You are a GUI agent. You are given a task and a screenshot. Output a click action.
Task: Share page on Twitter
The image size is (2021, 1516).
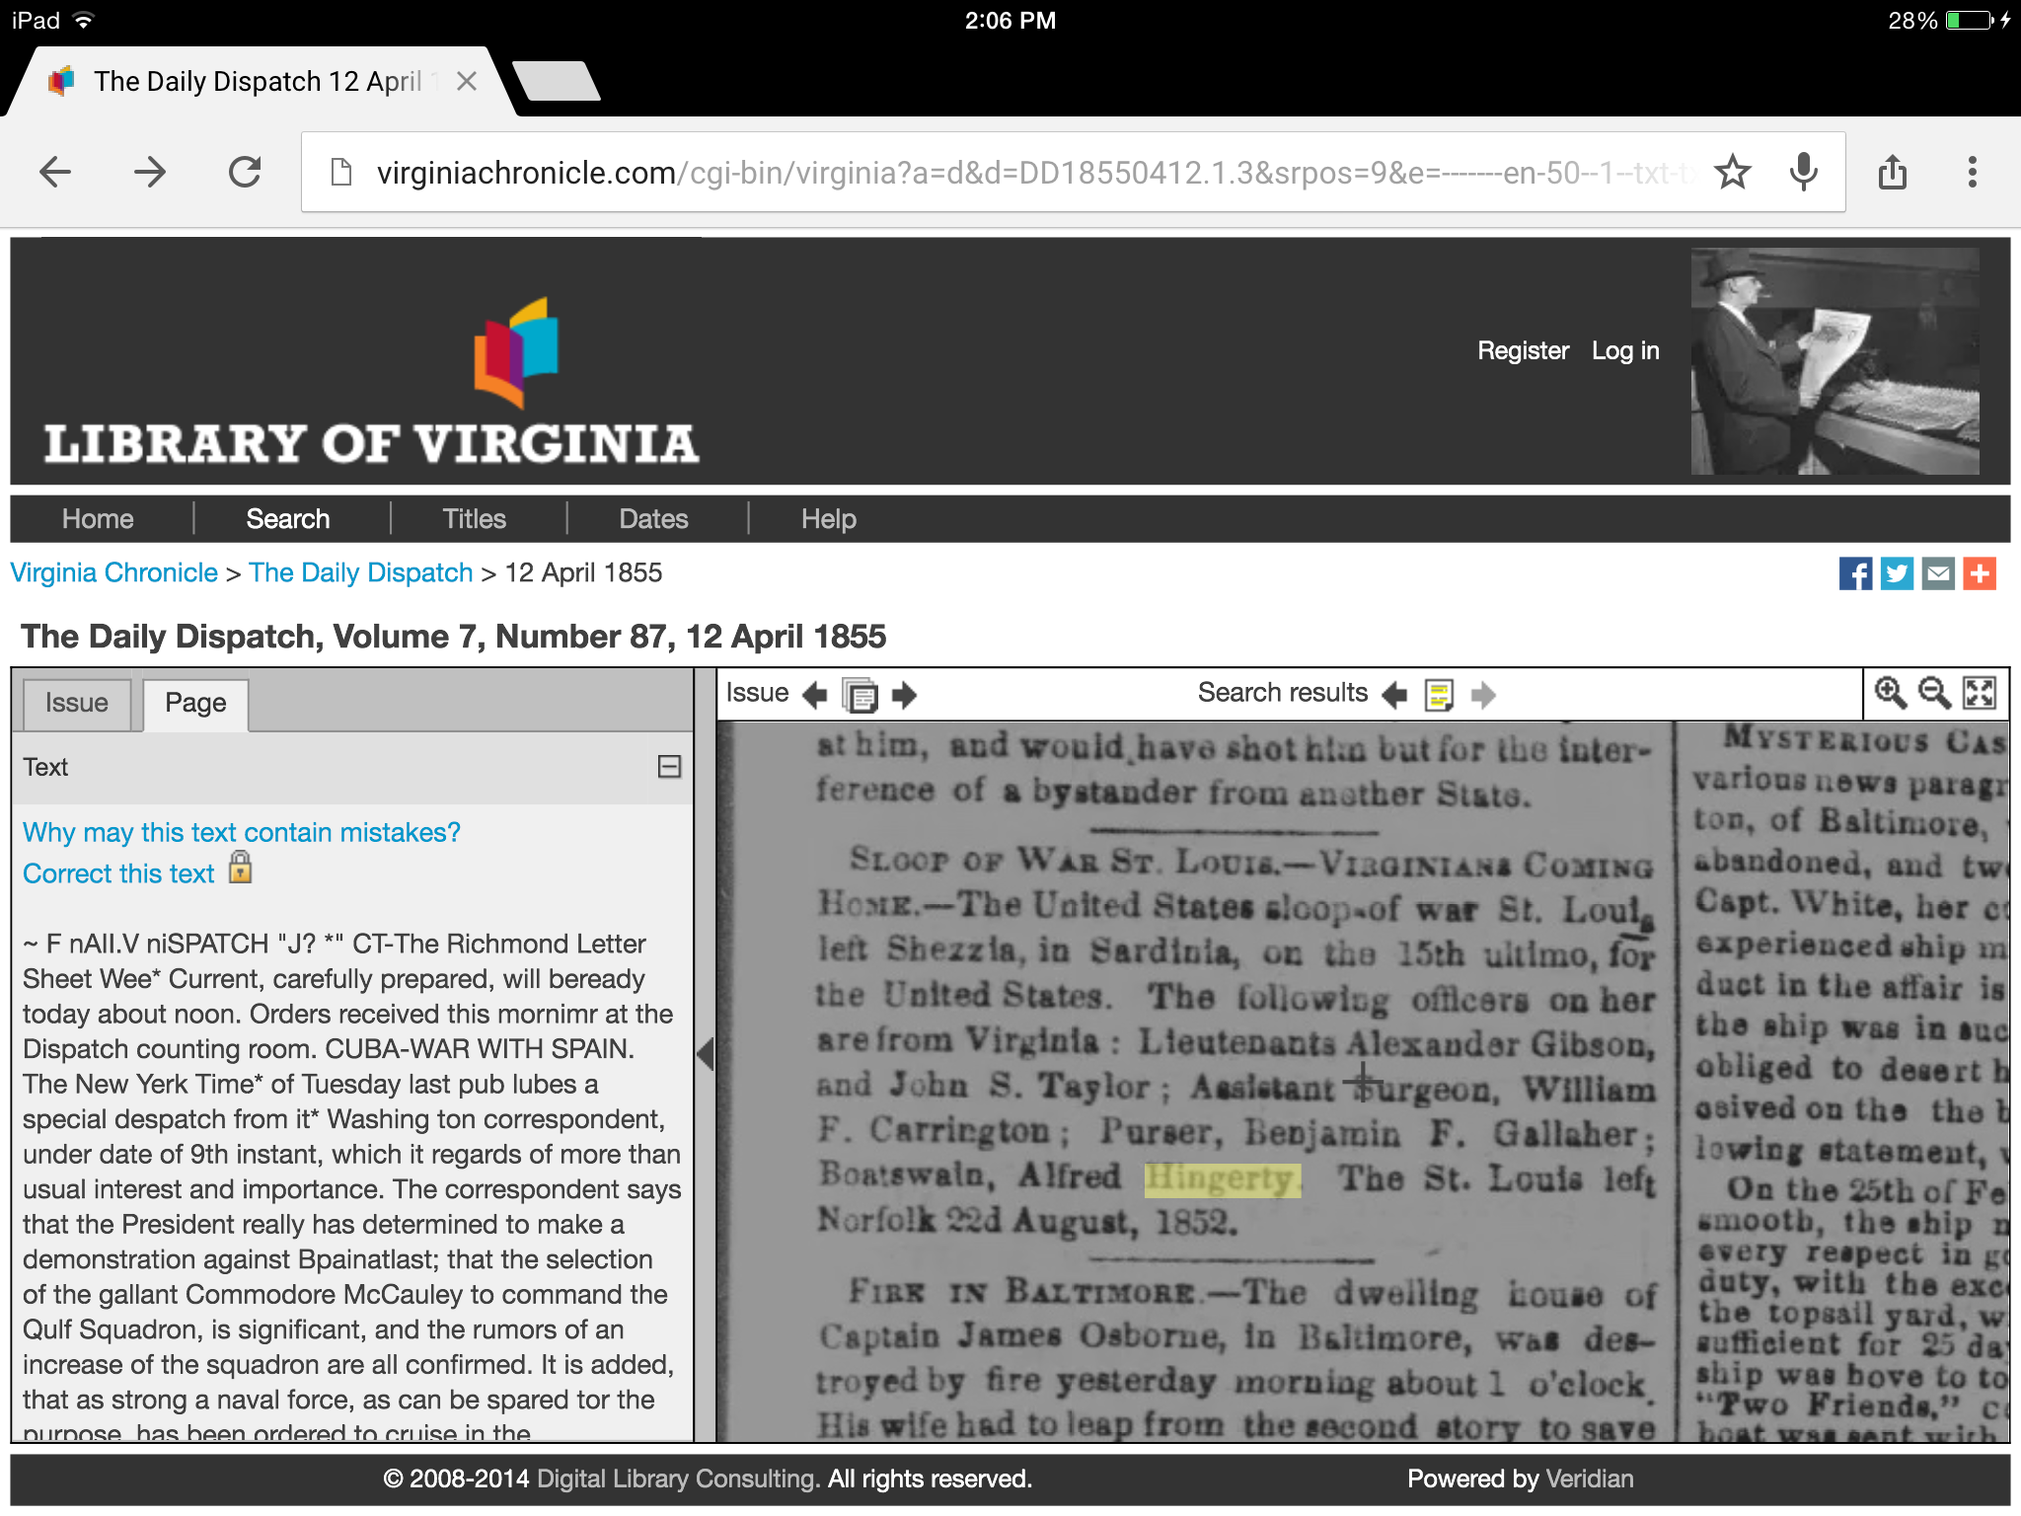pos(1897,573)
